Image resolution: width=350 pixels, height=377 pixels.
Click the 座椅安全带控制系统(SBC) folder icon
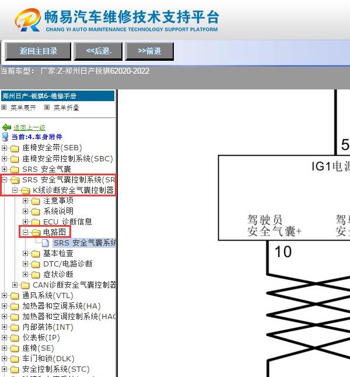click(x=15, y=159)
